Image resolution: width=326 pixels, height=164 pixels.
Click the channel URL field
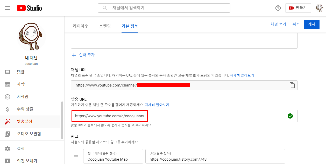click(184, 85)
